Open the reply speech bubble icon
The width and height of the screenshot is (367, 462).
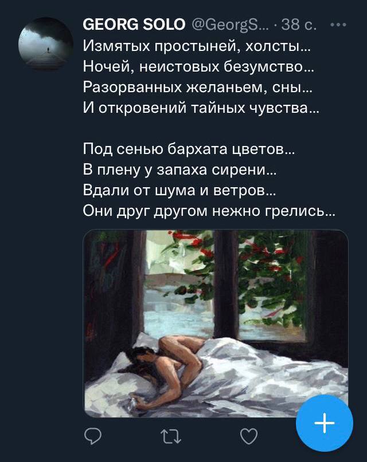click(x=93, y=436)
